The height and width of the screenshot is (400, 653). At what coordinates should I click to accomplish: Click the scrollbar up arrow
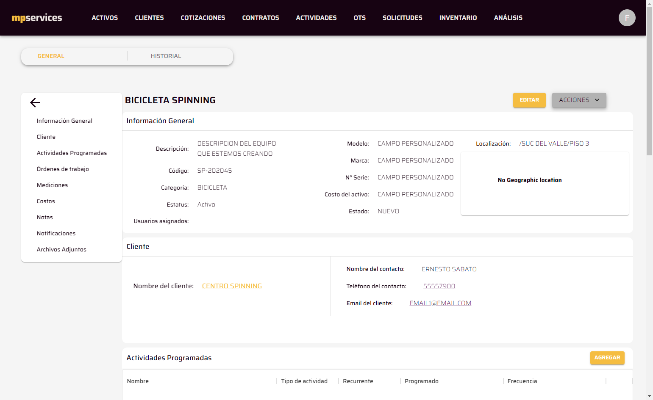pos(649,3)
